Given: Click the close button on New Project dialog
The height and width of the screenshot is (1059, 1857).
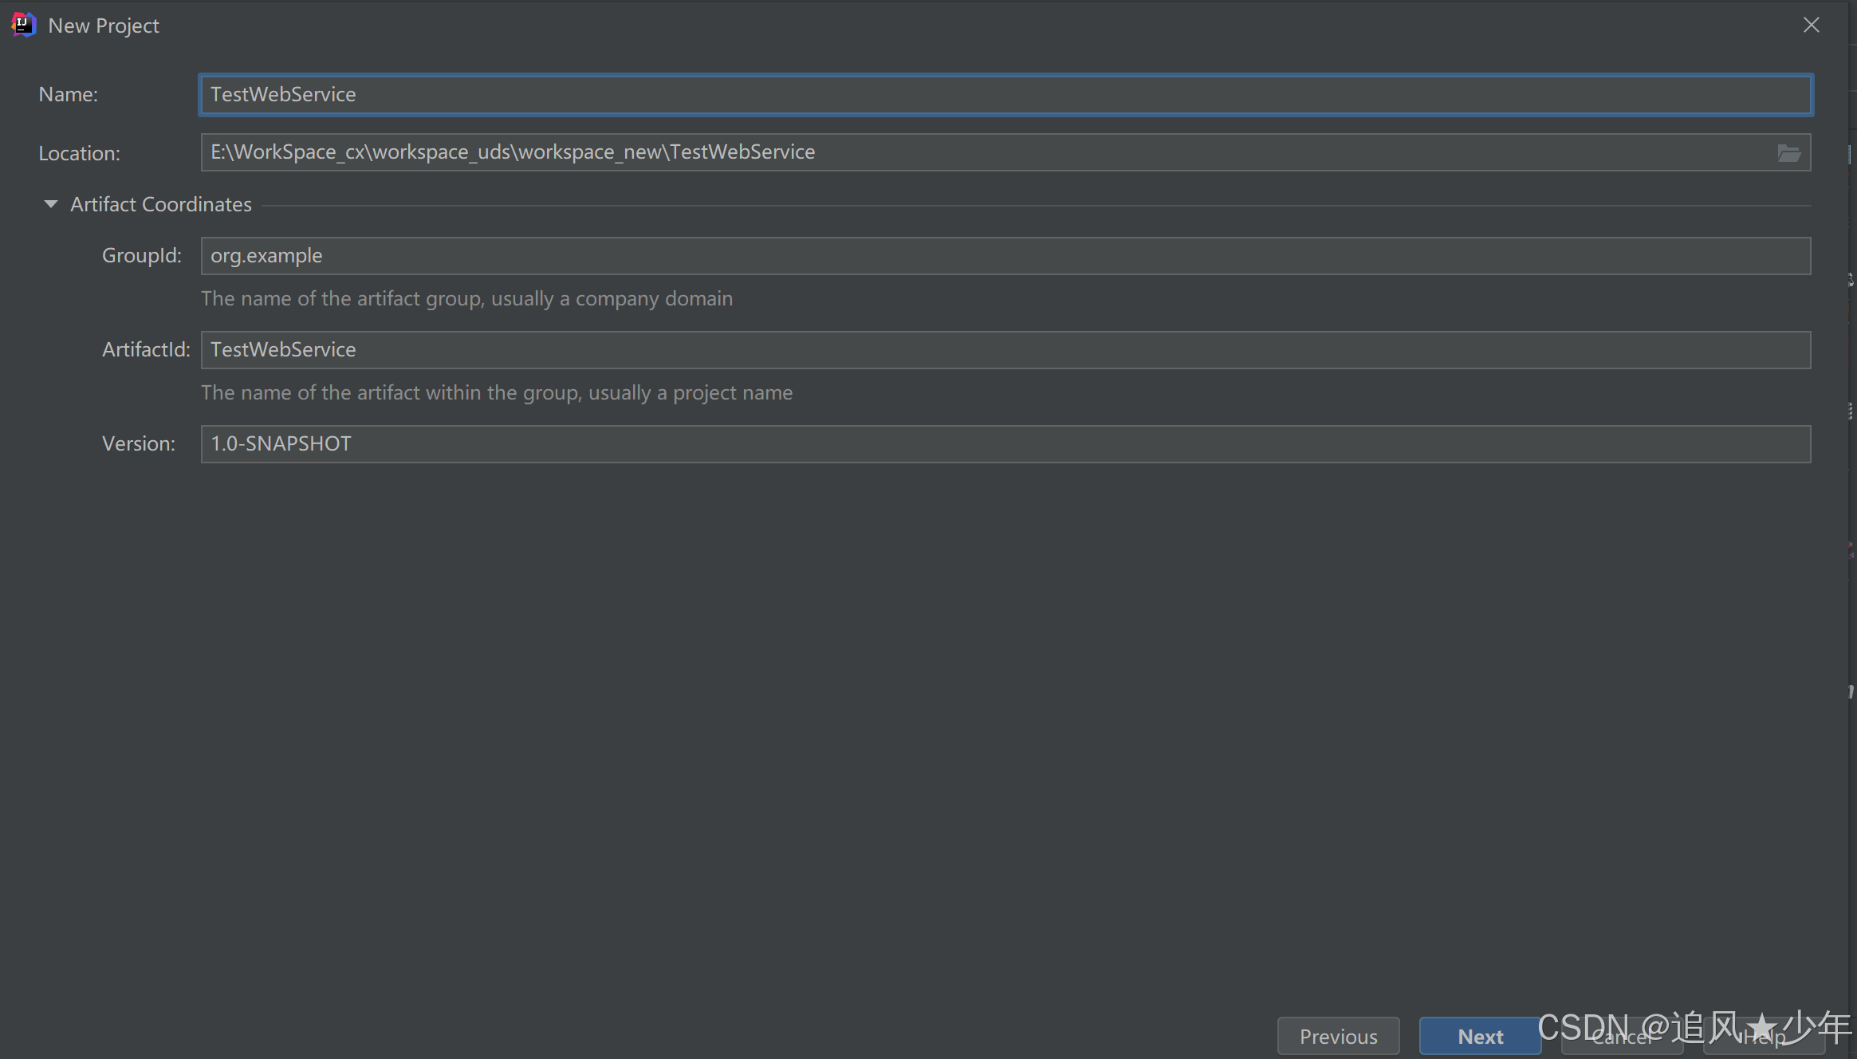Looking at the screenshot, I should [1811, 24].
